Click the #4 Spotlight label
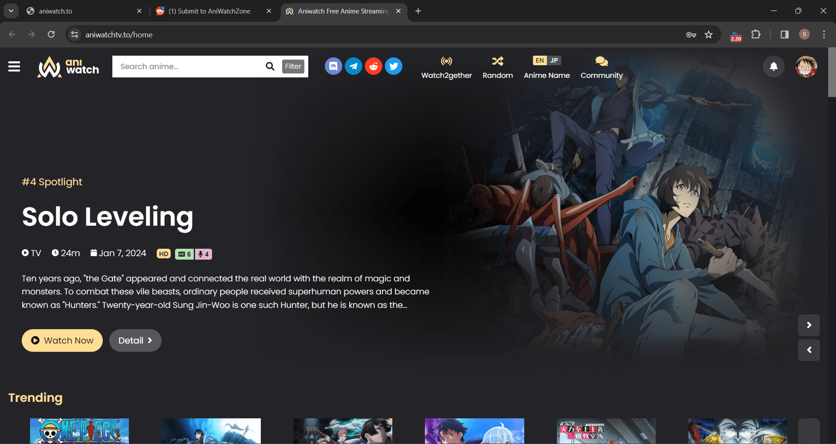The height and width of the screenshot is (444, 836). click(x=52, y=182)
